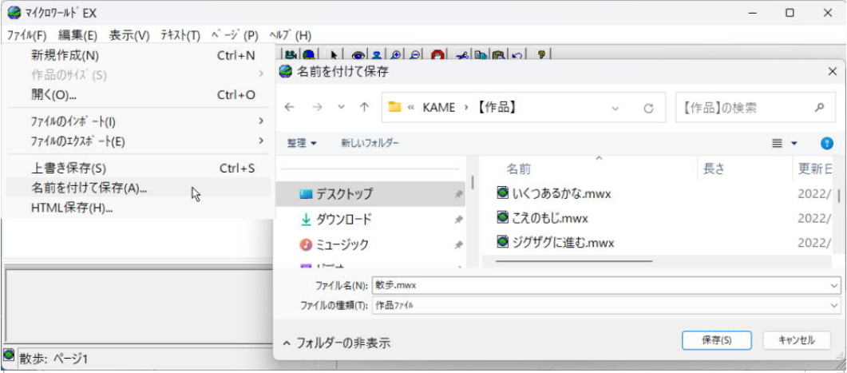Image resolution: width=847 pixels, height=373 pixels.
Task: Open the ヘルプ(H) menu
Action: (290, 36)
